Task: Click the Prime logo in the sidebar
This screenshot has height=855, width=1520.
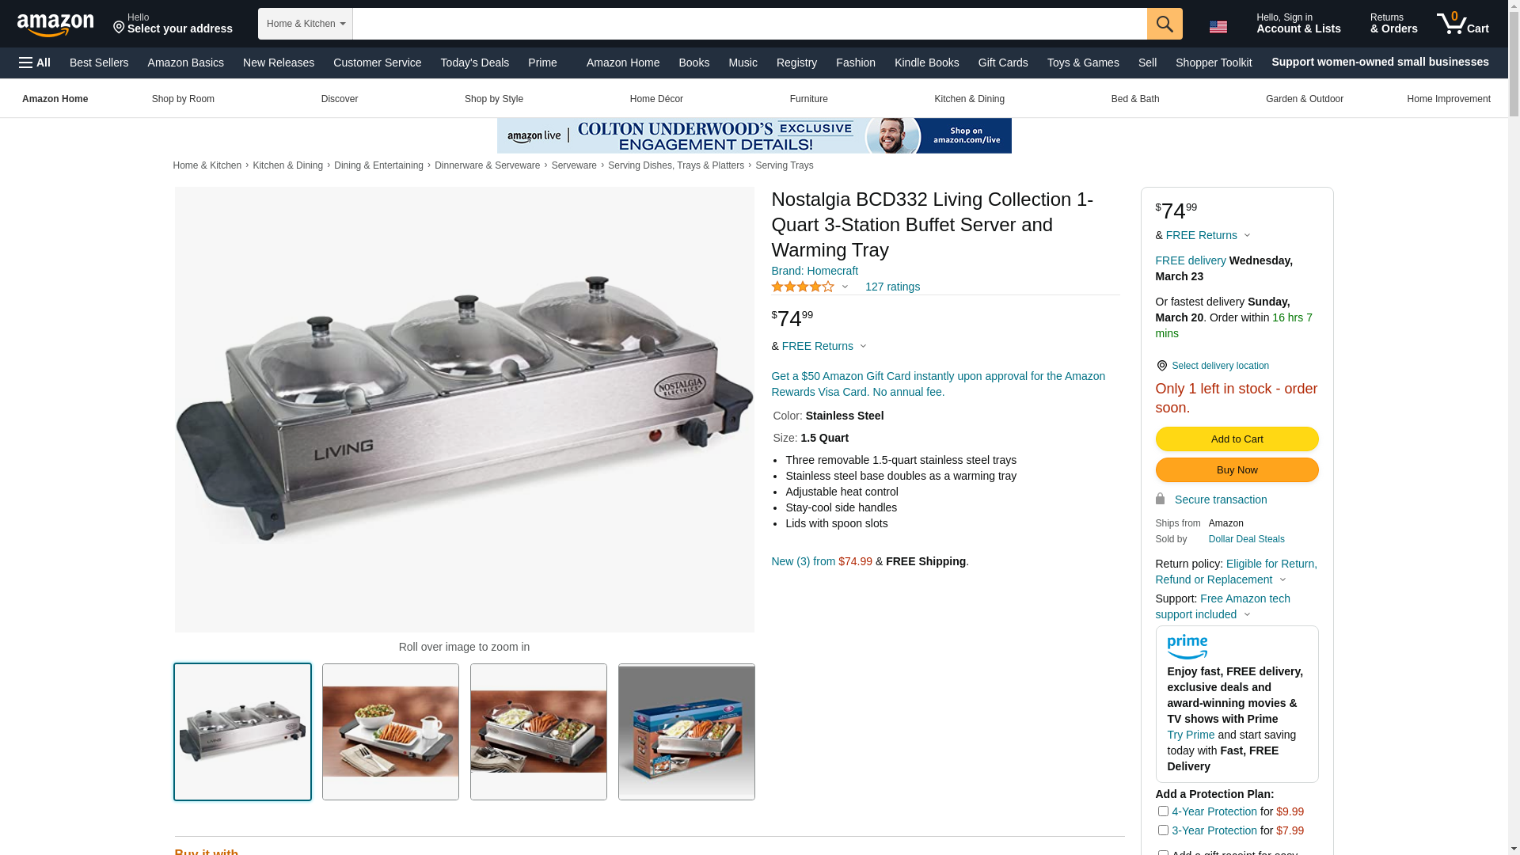Action: click(1187, 647)
